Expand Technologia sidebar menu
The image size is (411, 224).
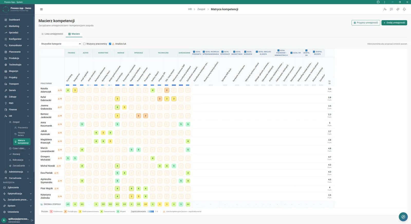click(17, 65)
